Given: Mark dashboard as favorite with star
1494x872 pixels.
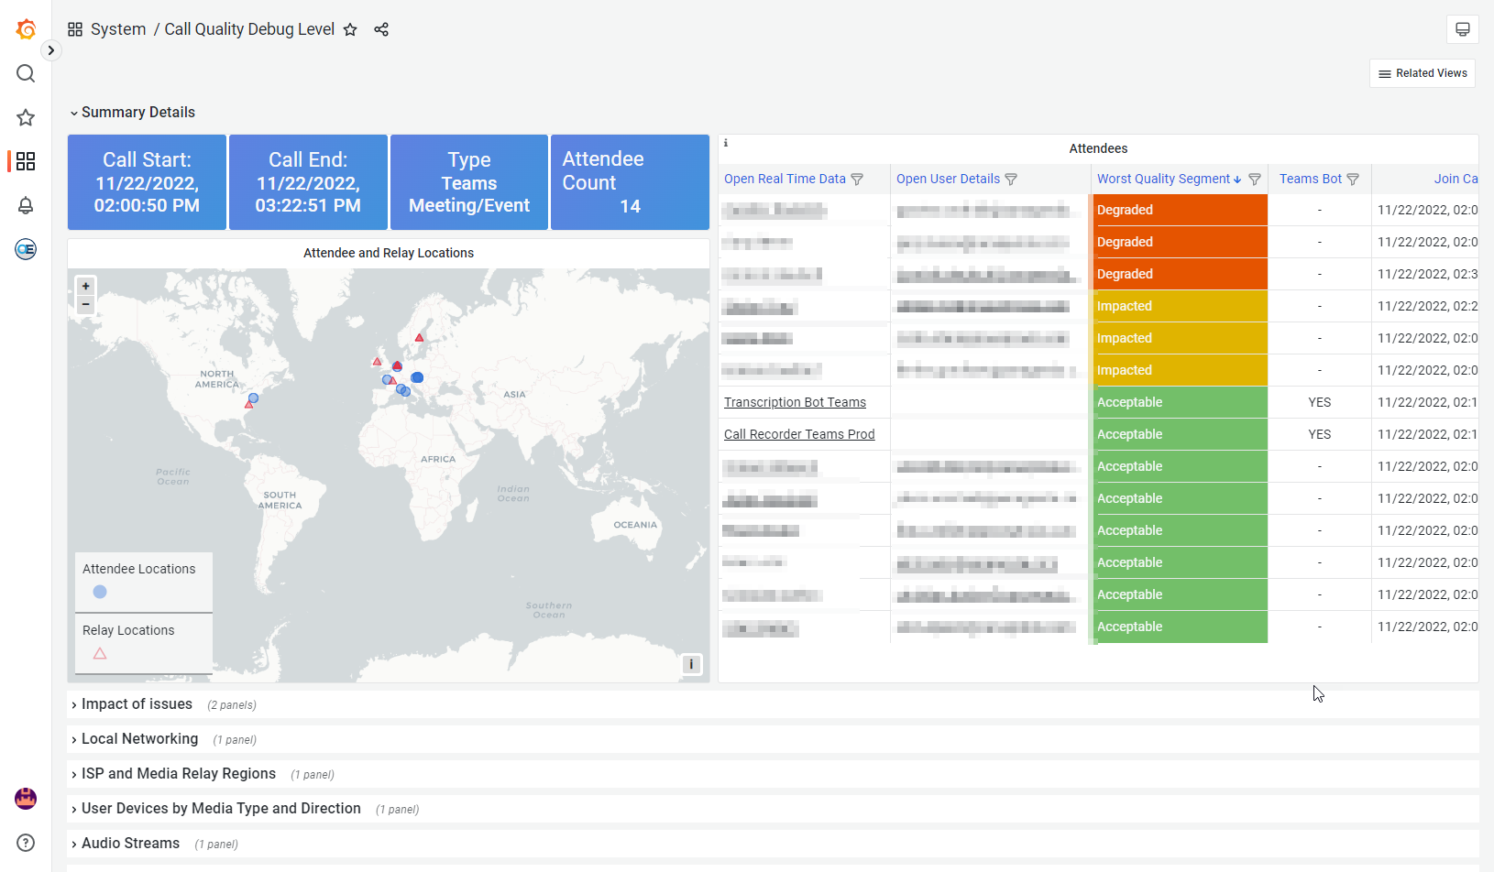Looking at the screenshot, I should click(350, 29).
